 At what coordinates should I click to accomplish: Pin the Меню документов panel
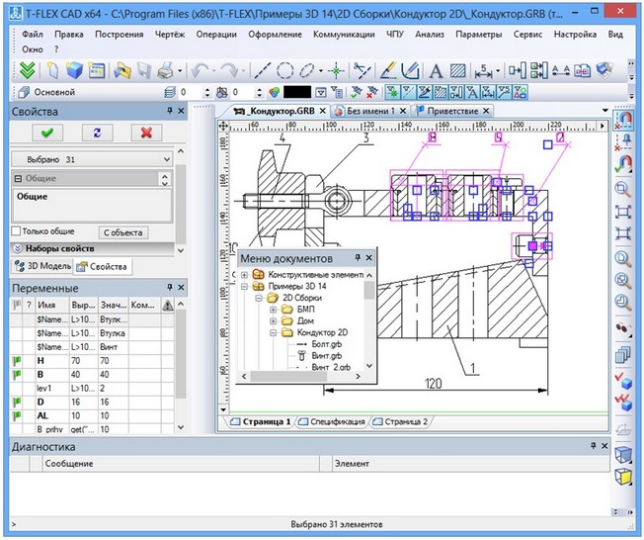358,258
